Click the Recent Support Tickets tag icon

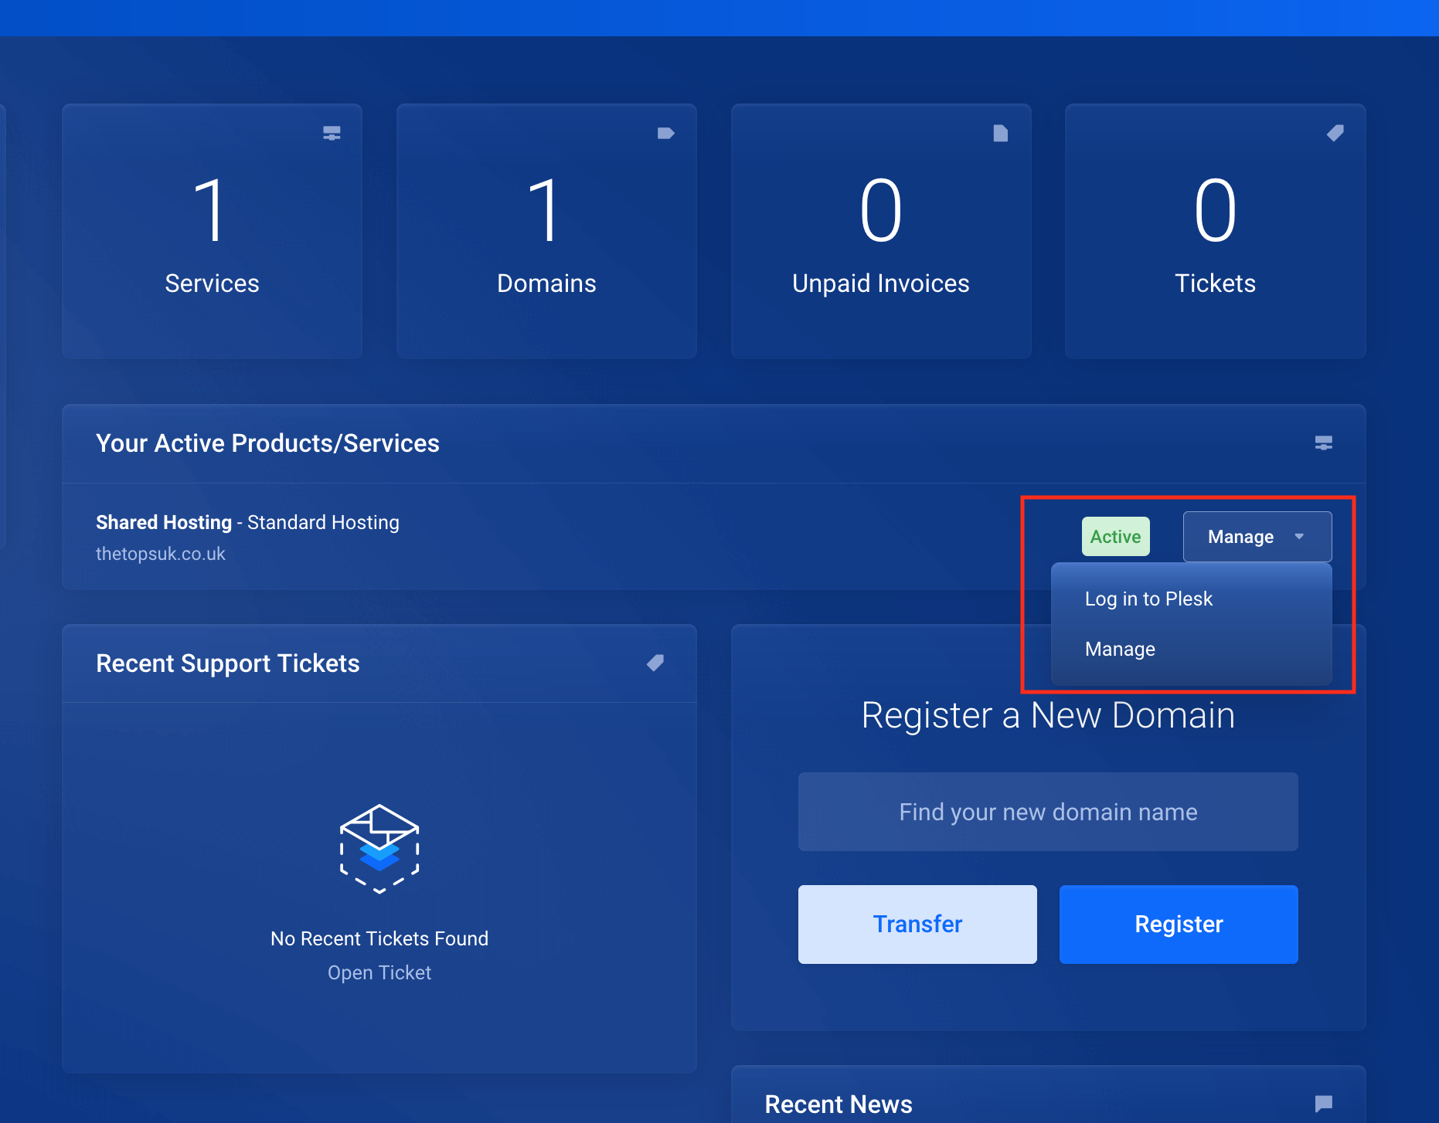coord(655,663)
